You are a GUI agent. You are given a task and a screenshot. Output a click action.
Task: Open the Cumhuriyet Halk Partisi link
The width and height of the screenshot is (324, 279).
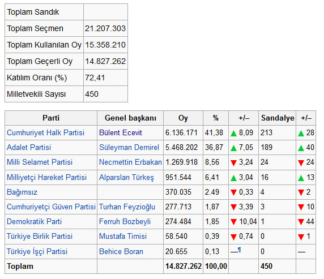pos(45,132)
